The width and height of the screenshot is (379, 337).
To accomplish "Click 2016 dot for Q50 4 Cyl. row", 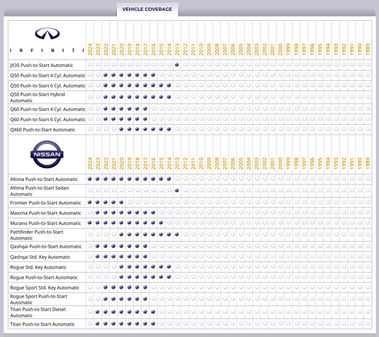I will (x=153, y=75).
